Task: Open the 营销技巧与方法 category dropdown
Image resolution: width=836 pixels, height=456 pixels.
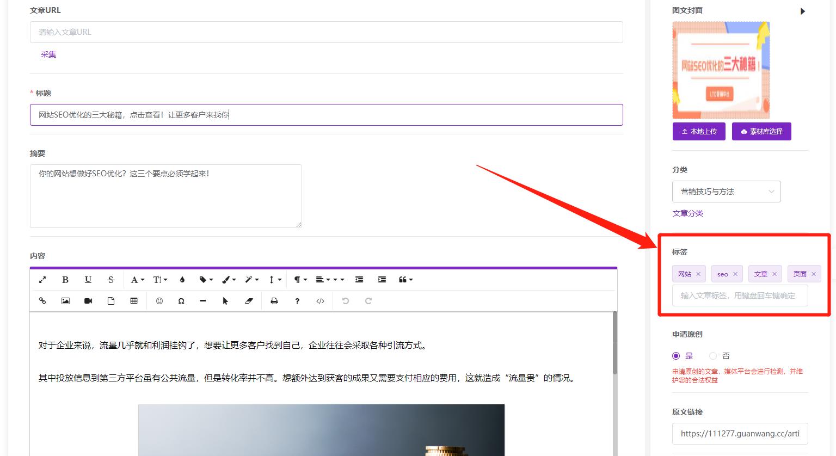Action: [726, 192]
